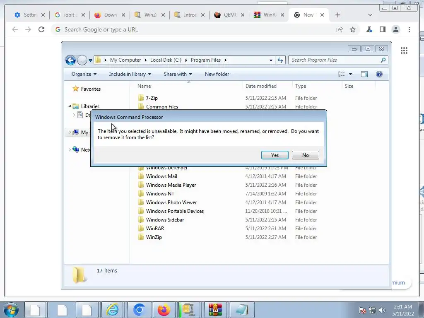
Task: Select the WinZip folder
Action: coord(154,237)
